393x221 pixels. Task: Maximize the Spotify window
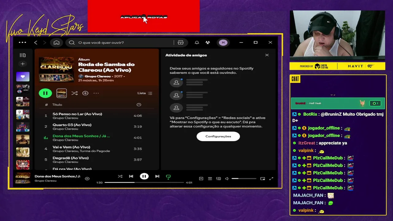[x=255, y=43]
